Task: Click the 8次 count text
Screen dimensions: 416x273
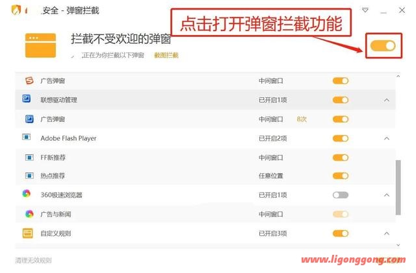Action: coord(302,119)
